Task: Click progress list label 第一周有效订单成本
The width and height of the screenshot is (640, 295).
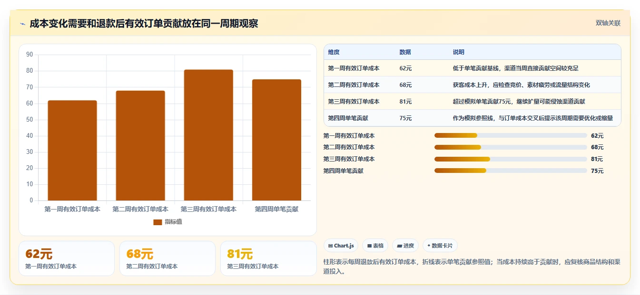Action: pyautogui.click(x=349, y=136)
